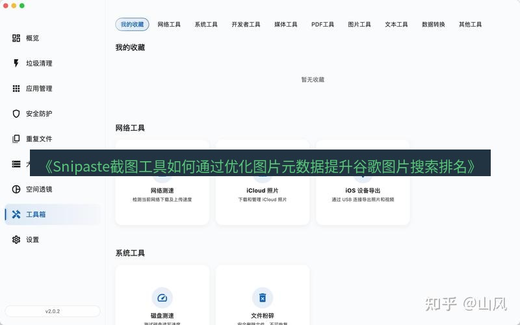Click the 通过 USB 连接导出照片和视频 description
This screenshot has height=325, width=520.
pyautogui.click(x=363, y=200)
